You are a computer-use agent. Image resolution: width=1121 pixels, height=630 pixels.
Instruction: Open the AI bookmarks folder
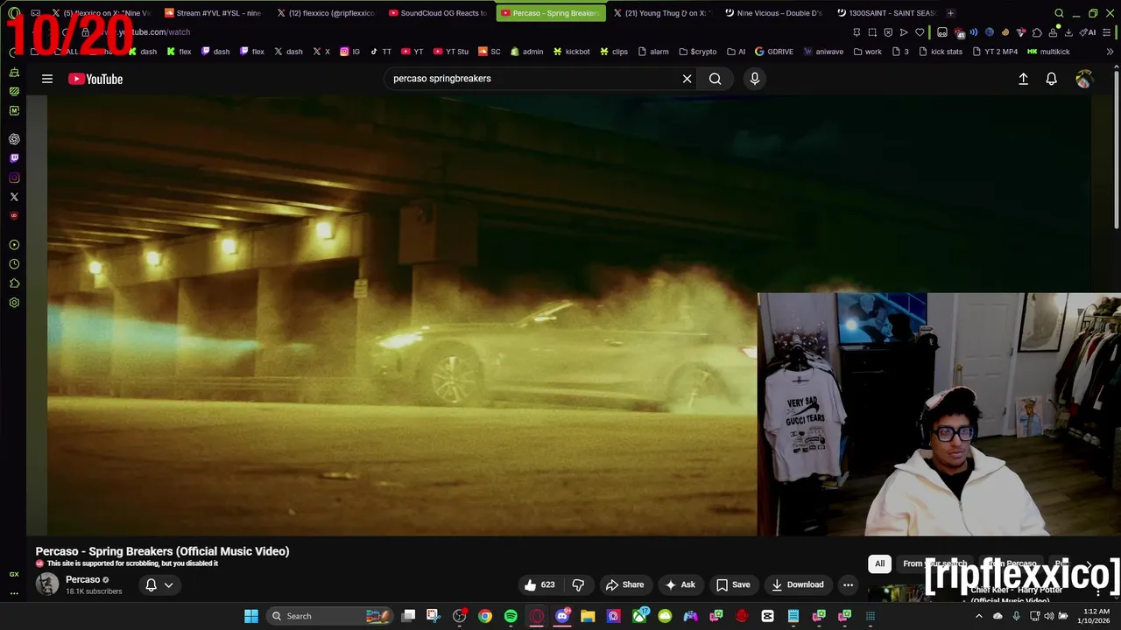[x=736, y=52]
